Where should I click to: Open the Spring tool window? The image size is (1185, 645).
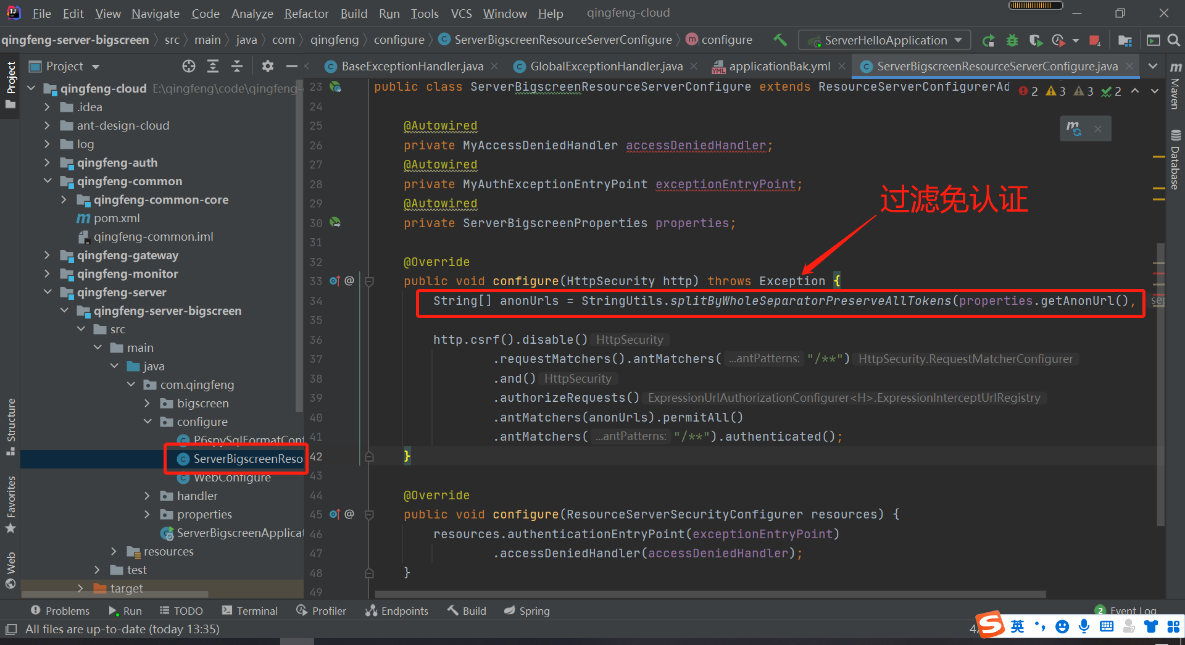(x=527, y=610)
